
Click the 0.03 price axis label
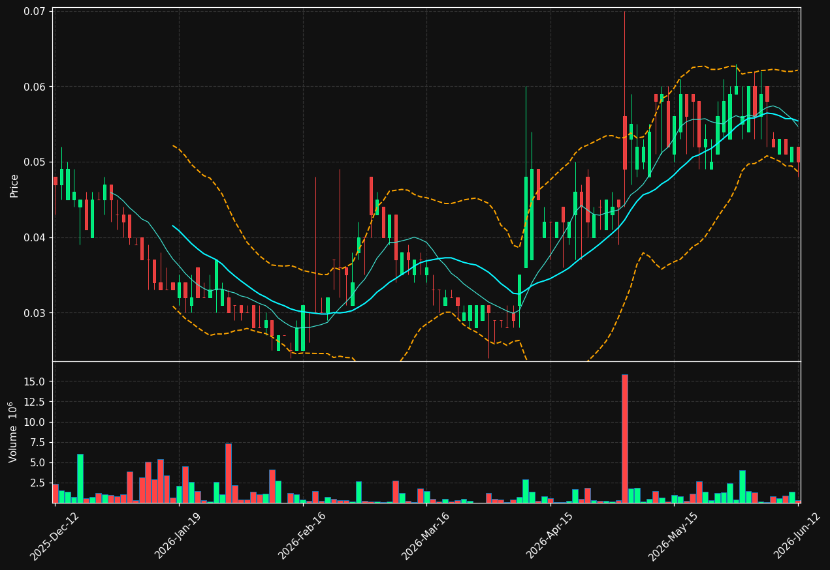[34, 312]
